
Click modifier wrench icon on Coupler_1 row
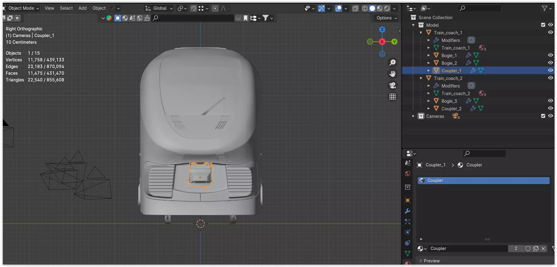(x=473, y=70)
